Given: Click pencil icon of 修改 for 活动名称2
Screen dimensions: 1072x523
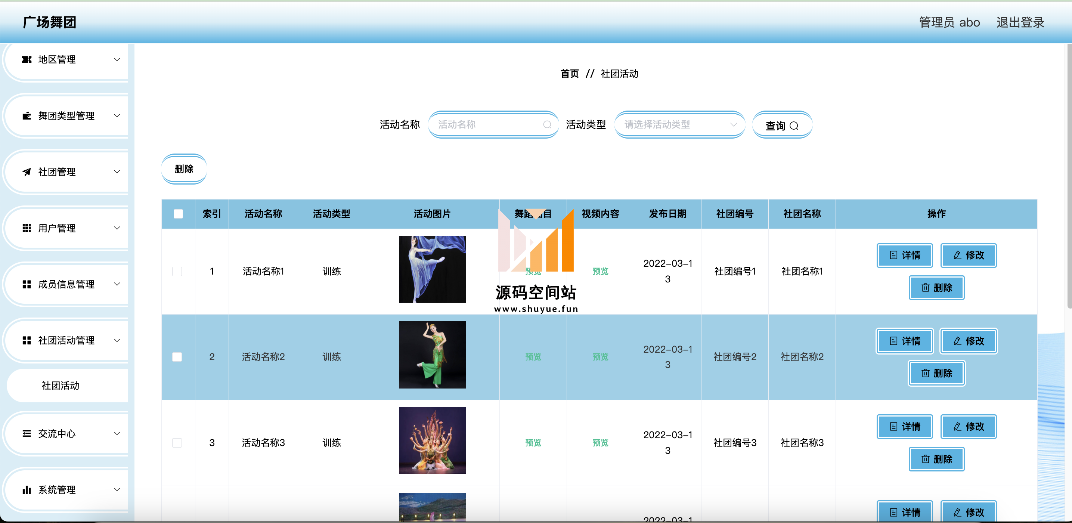Looking at the screenshot, I should pos(957,341).
